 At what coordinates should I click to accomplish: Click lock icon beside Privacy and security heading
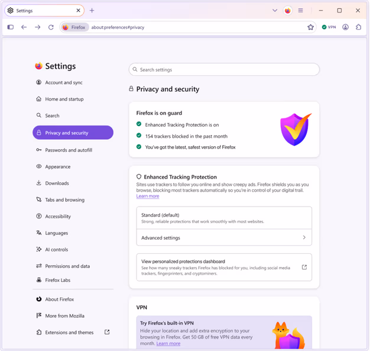[x=131, y=89]
